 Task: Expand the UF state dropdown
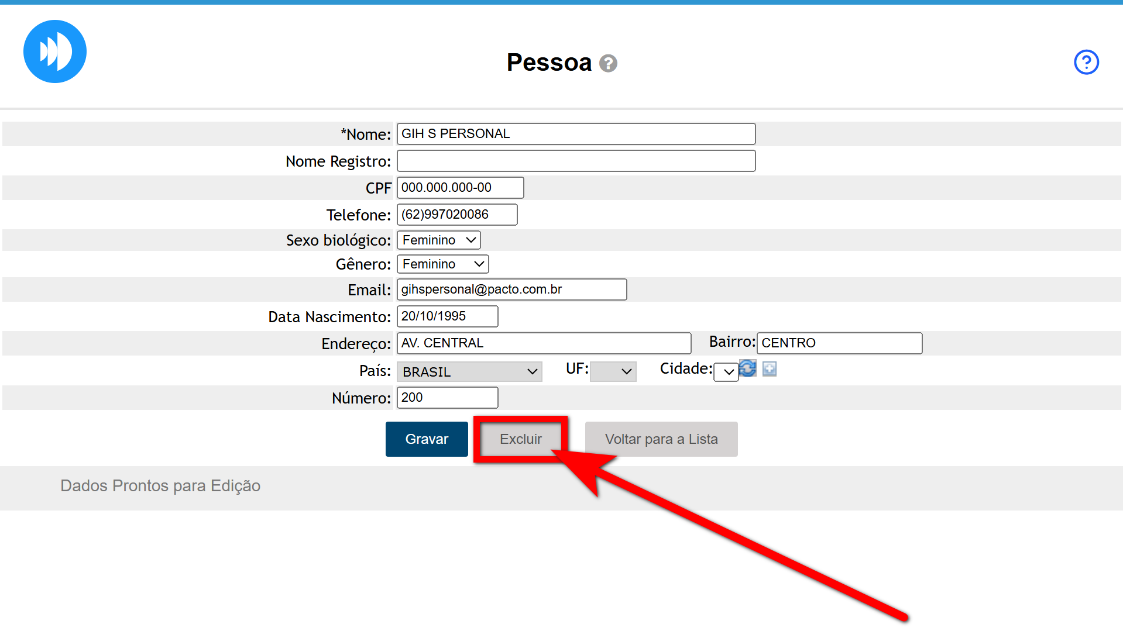click(x=613, y=371)
